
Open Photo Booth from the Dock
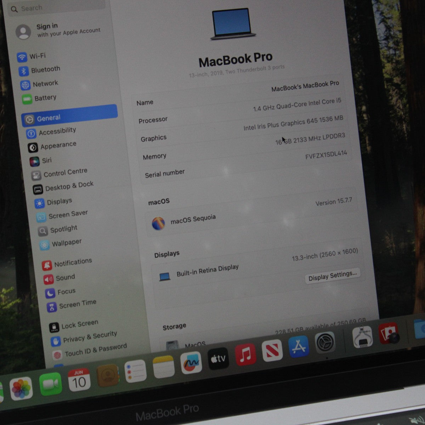(x=389, y=333)
